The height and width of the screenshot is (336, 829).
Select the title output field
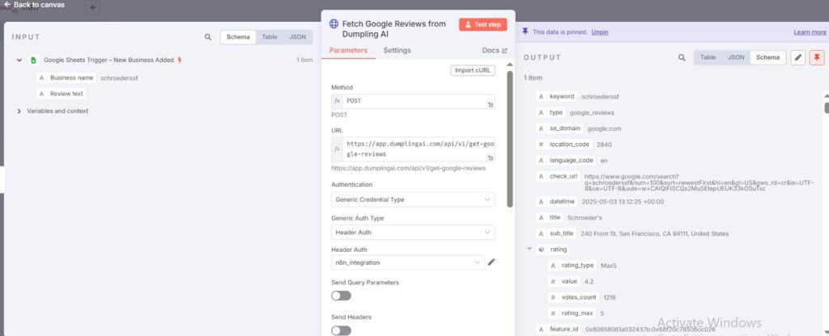tap(550, 217)
